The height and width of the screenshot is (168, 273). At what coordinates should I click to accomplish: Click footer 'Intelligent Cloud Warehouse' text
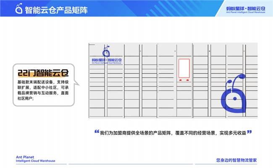click(36, 161)
